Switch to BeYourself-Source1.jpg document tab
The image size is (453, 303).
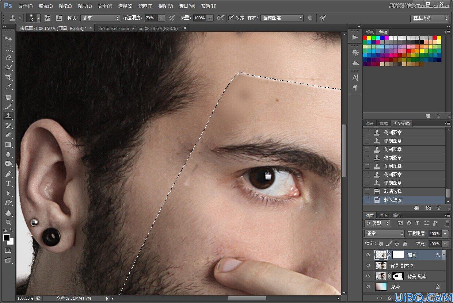coord(140,28)
